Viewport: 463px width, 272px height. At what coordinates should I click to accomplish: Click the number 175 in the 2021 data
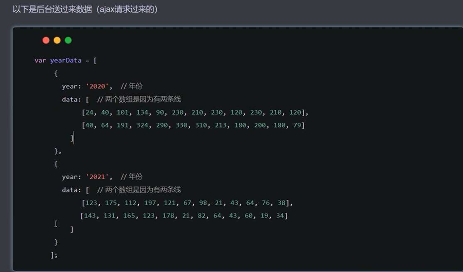coord(111,203)
